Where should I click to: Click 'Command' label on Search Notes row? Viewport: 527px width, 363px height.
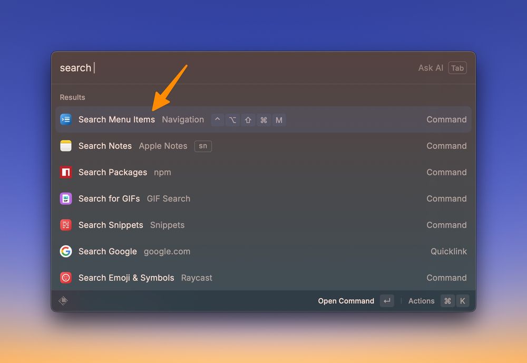point(446,146)
